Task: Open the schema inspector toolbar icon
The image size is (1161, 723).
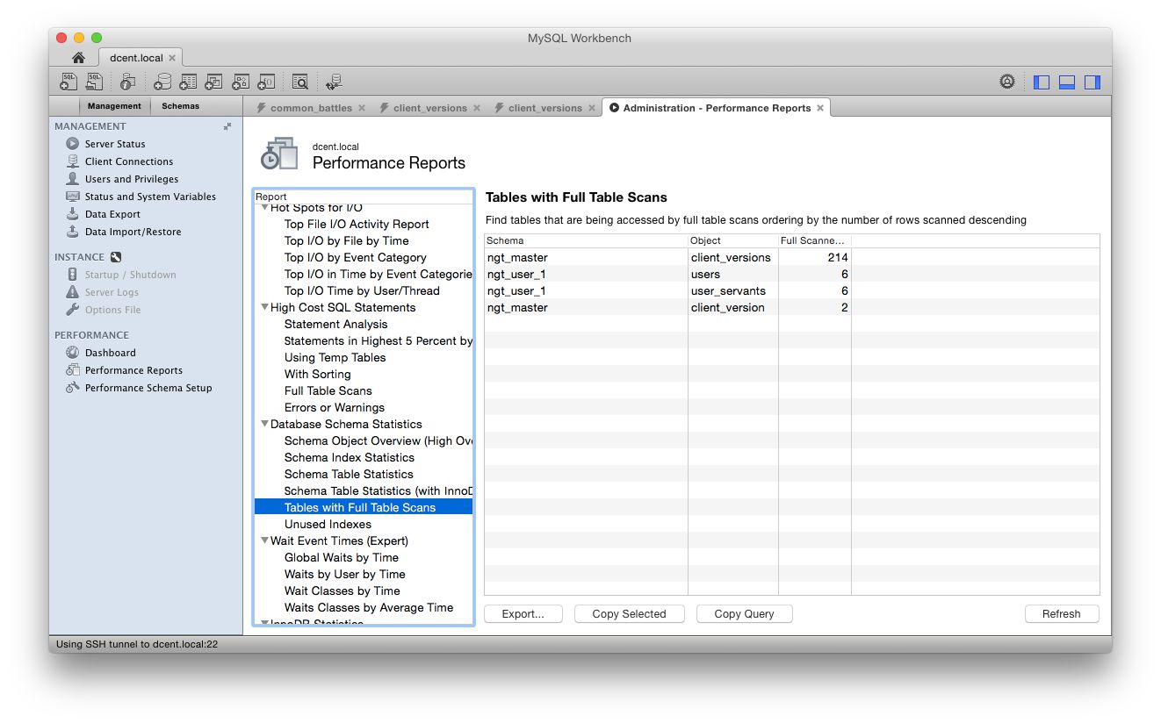Action: 128,82
